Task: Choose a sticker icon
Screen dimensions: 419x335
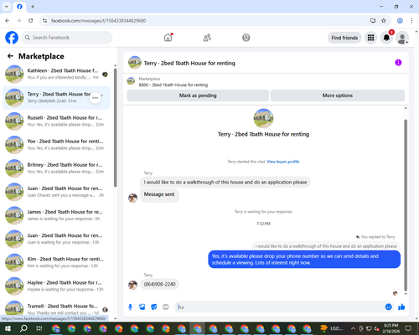Action: tap(154, 307)
